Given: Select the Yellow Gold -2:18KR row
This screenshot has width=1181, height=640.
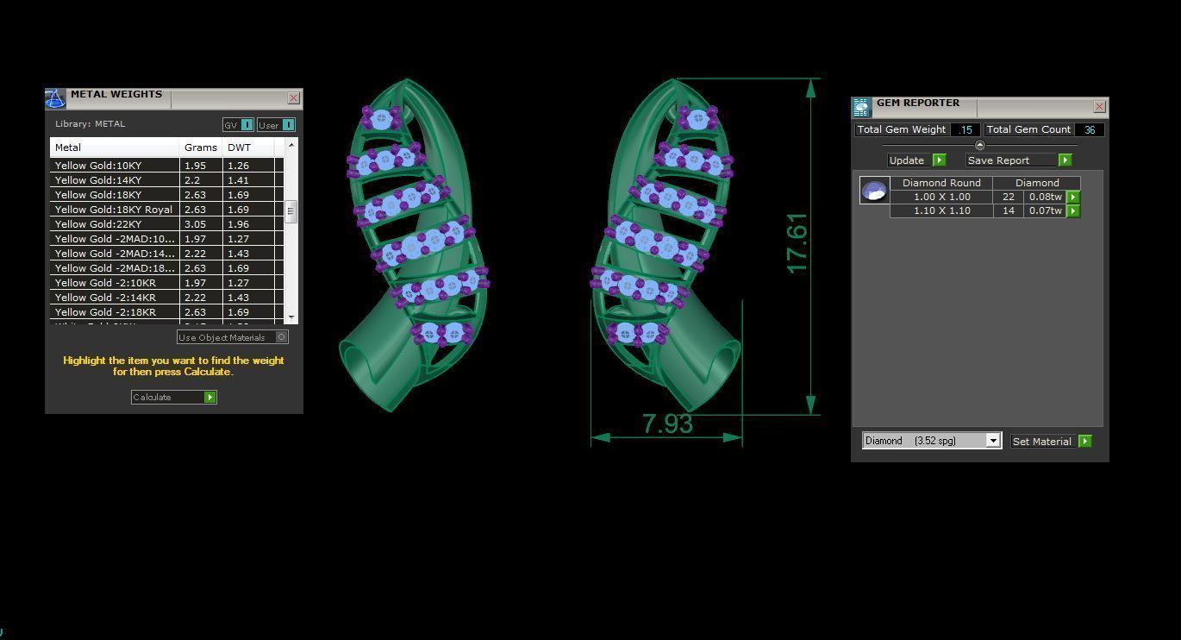Looking at the screenshot, I should point(166,312).
